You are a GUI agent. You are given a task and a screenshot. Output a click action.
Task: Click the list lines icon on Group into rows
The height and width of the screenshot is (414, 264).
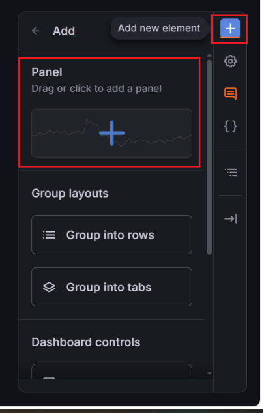[x=49, y=235]
